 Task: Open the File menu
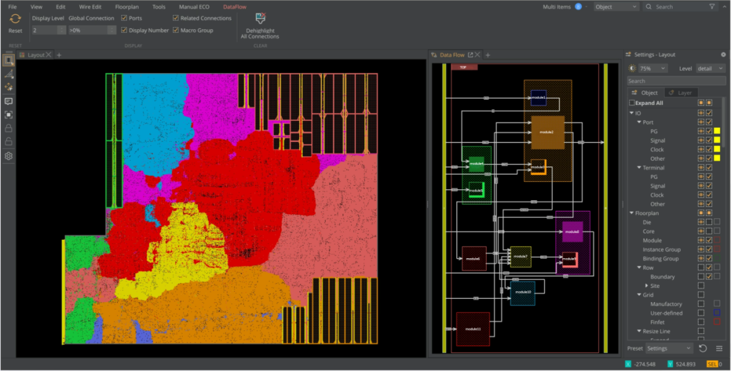(13, 7)
